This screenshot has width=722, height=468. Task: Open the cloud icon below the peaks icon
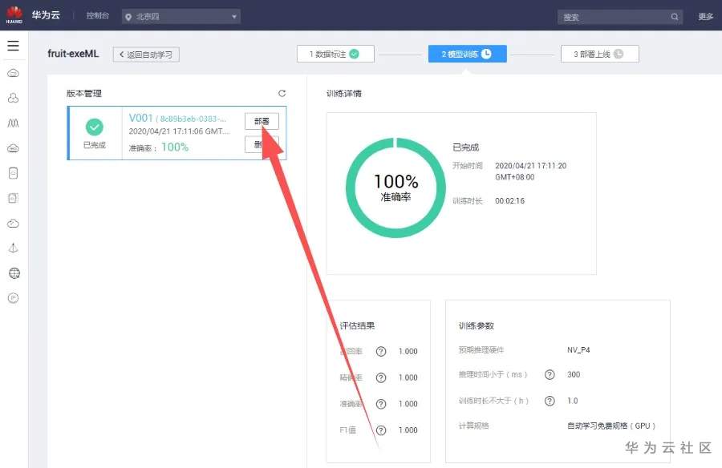[14, 148]
